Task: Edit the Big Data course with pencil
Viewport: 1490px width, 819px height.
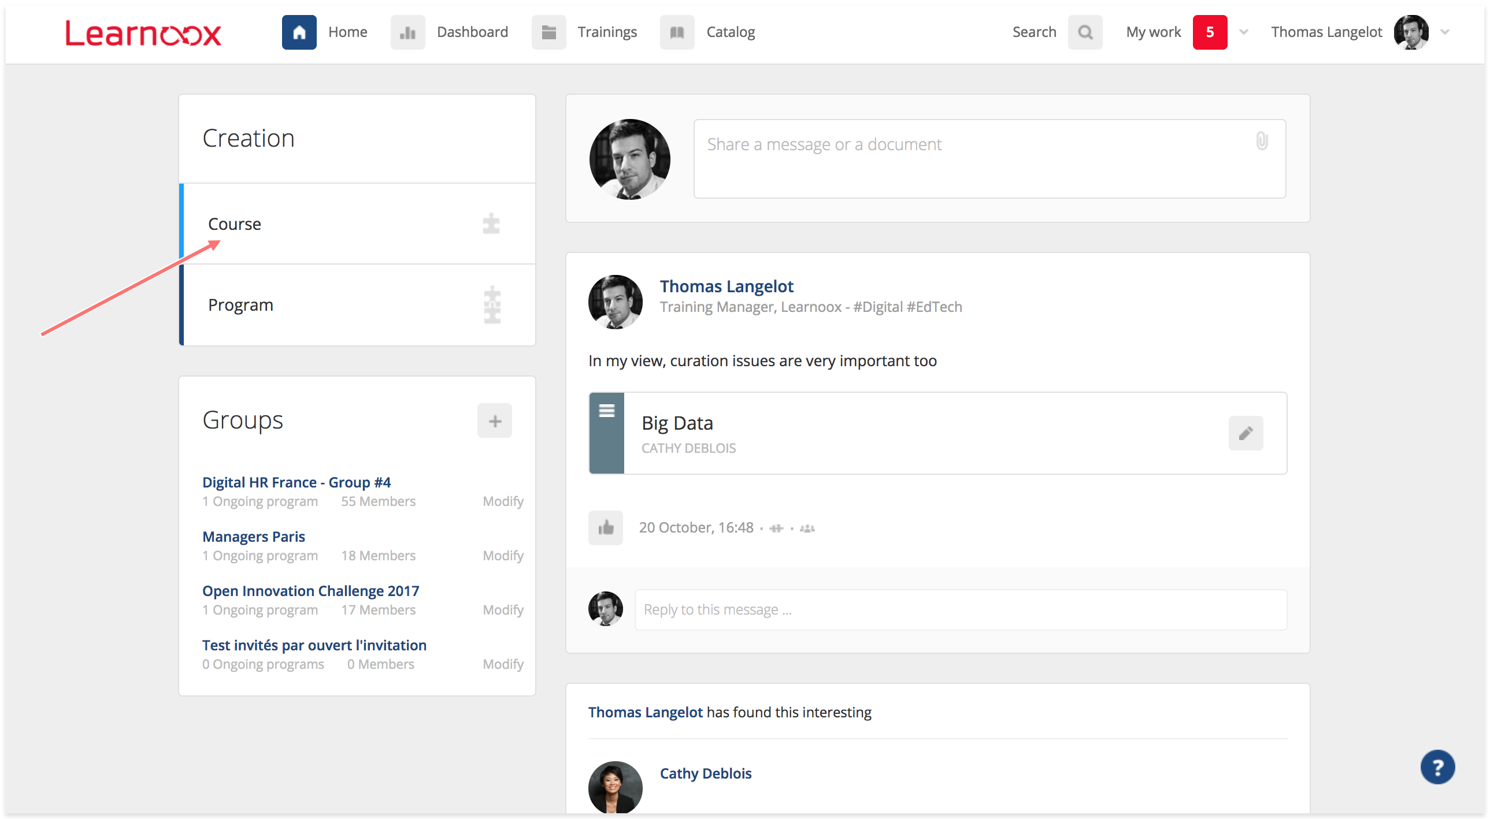Action: 1246,433
